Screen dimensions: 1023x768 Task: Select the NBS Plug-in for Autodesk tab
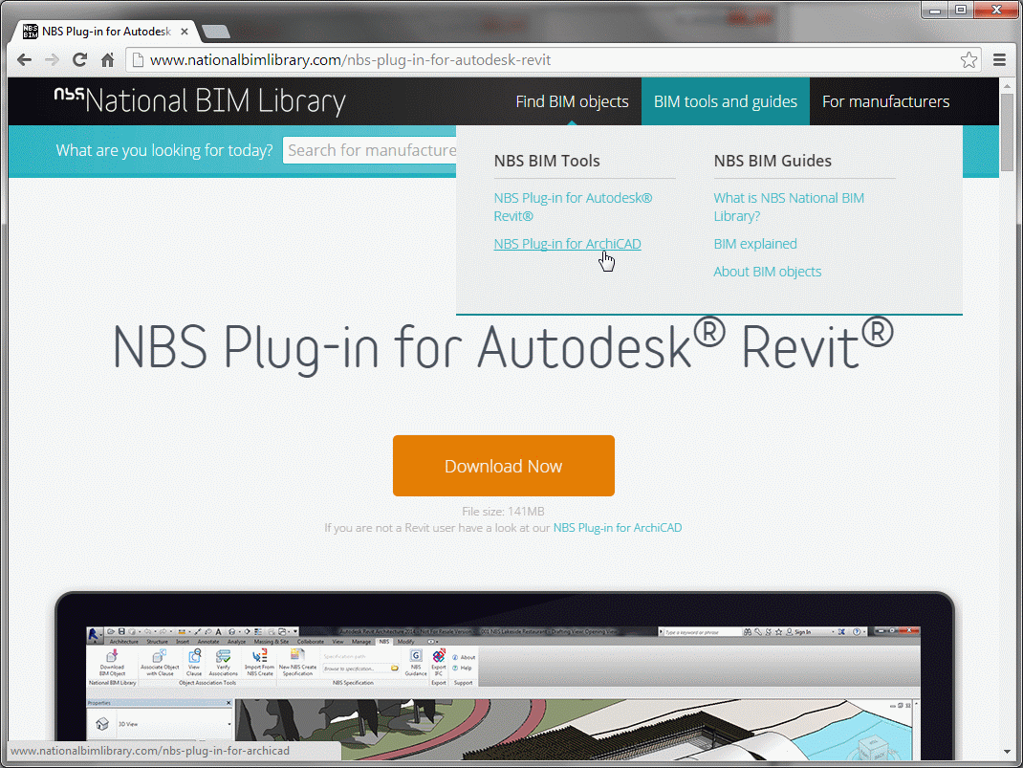pos(104,32)
